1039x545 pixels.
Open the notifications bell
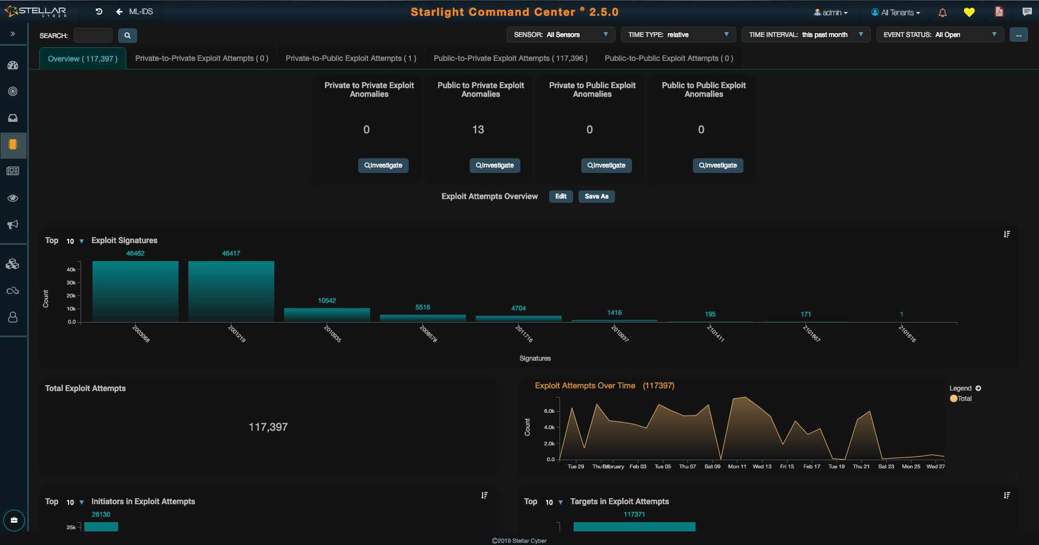(943, 13)
